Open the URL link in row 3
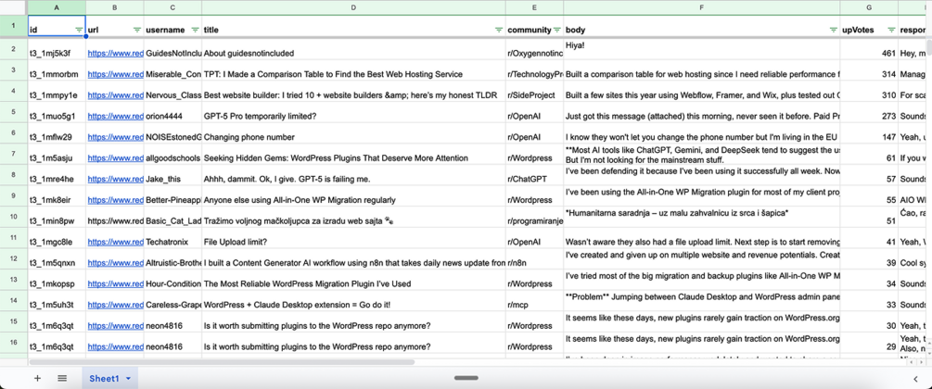The width and height of the screenshot is (932, 389). (115, 74)
